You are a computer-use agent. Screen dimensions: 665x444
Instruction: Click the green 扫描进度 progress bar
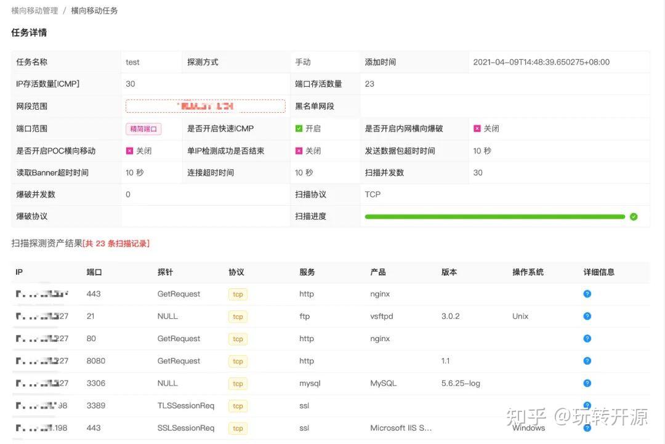(496, 216)
